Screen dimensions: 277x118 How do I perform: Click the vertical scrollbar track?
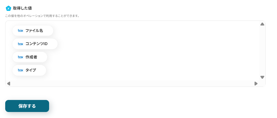tap(262, 51)
